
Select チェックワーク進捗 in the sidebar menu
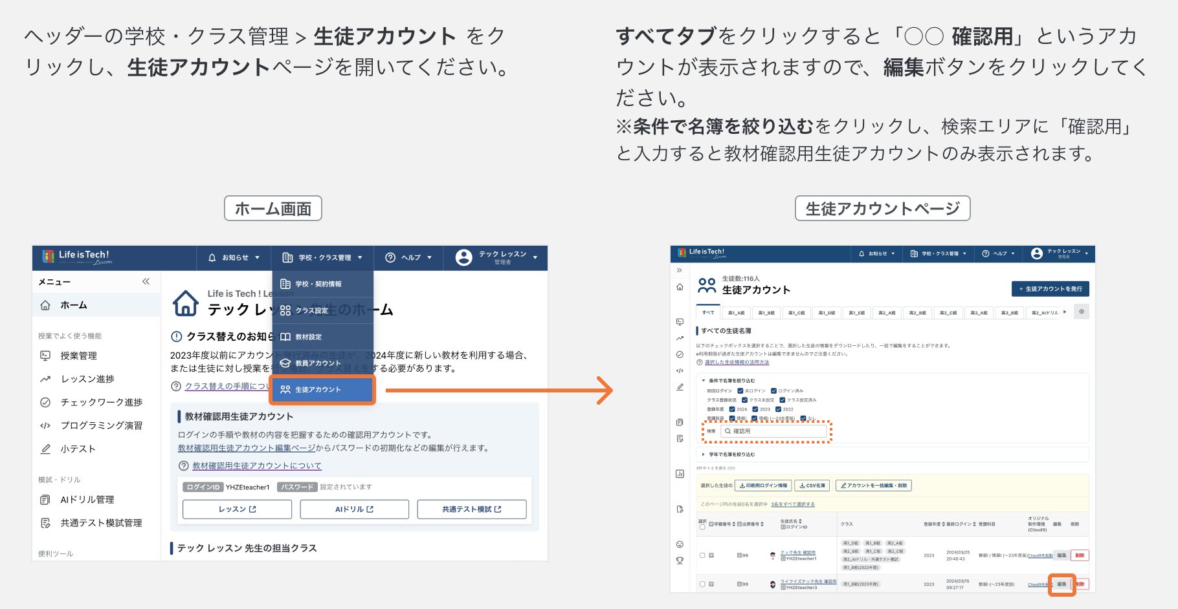[102, 402]
